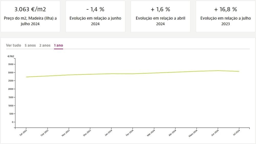Click the Dez 2023 axis label
This screenshot has width=256, height=144.
tap(87, 133)
